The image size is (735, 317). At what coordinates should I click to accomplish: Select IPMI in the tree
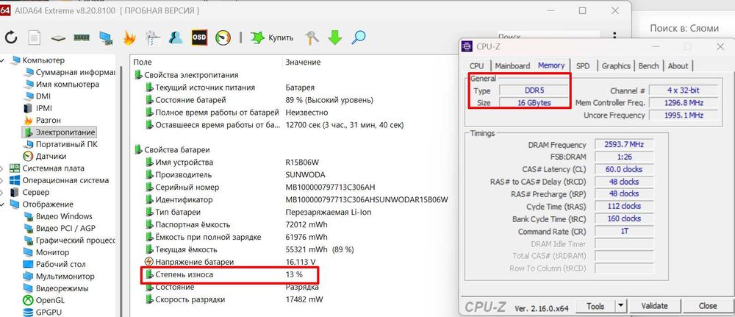(38, 108)
